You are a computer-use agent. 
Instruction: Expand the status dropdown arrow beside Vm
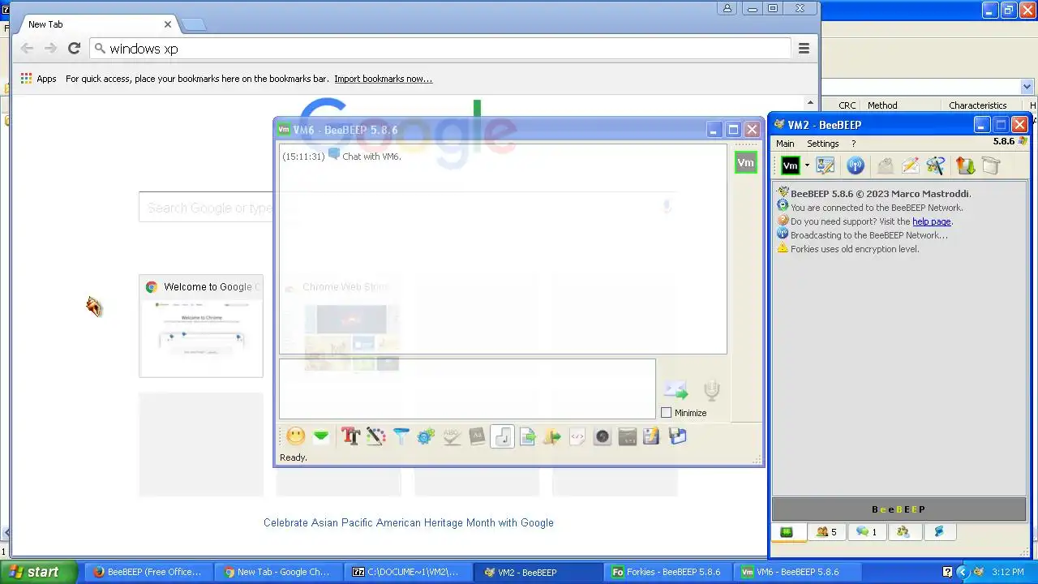(807, 165)
